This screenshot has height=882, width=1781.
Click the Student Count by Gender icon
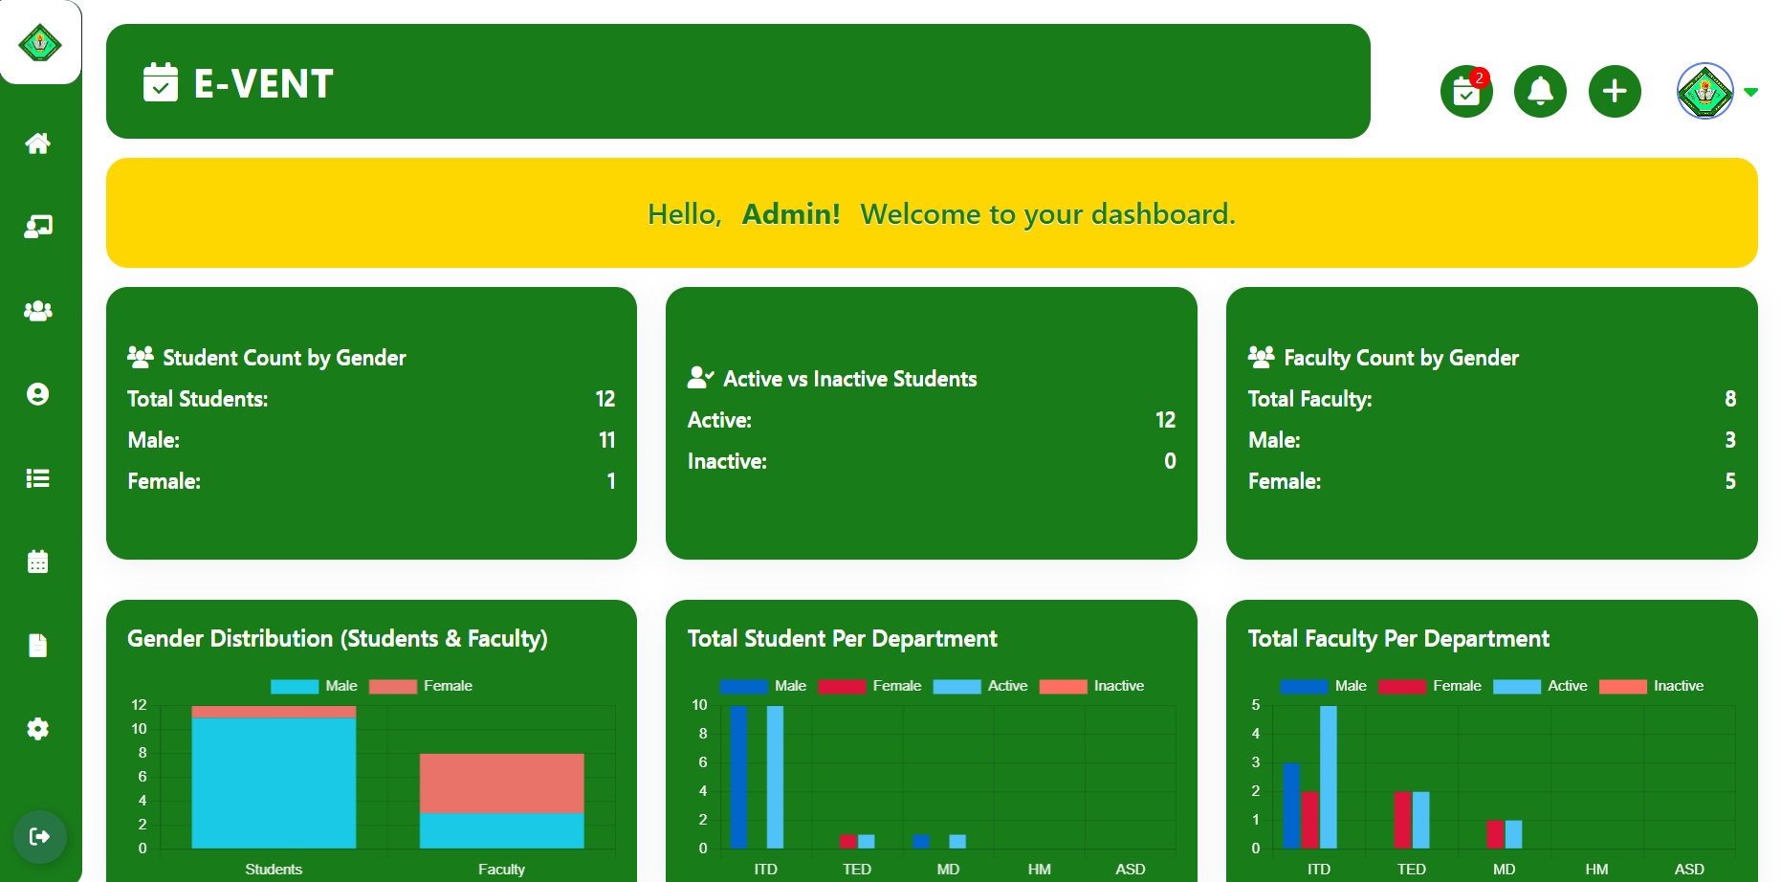click(141, 357)
